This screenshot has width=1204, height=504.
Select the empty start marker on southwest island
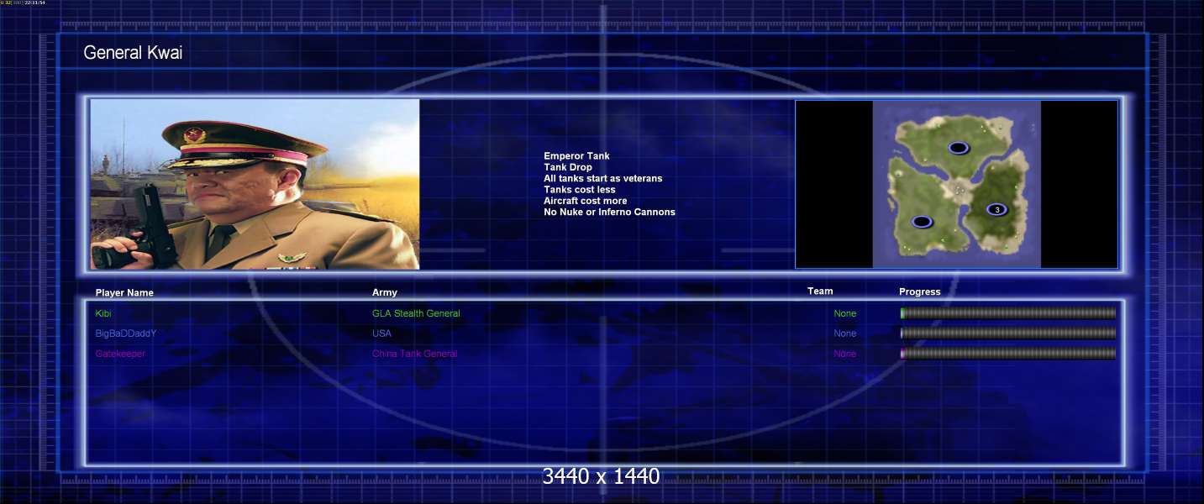click(x=923, y=222)
